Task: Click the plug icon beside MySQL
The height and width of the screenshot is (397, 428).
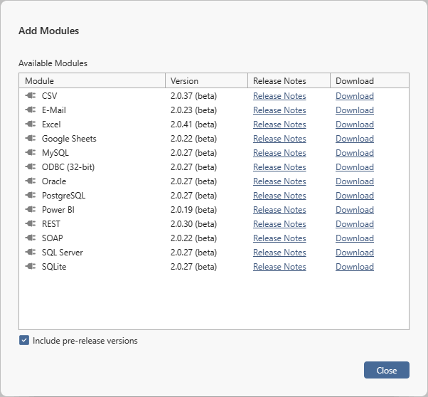Action: click(31, 152)
